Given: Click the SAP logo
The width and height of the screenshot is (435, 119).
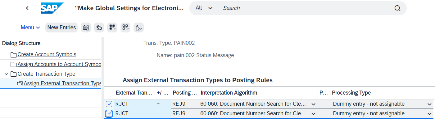Looking at the screenshot, I should pos(52,8).
